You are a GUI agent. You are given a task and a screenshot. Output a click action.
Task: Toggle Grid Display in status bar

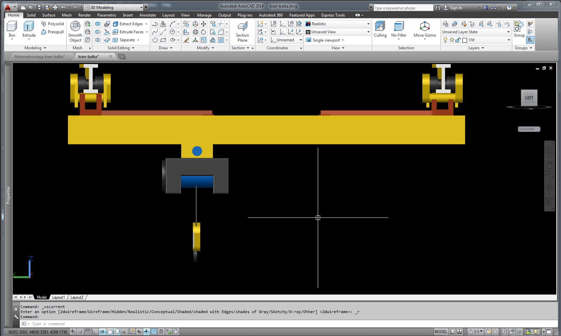88,332
